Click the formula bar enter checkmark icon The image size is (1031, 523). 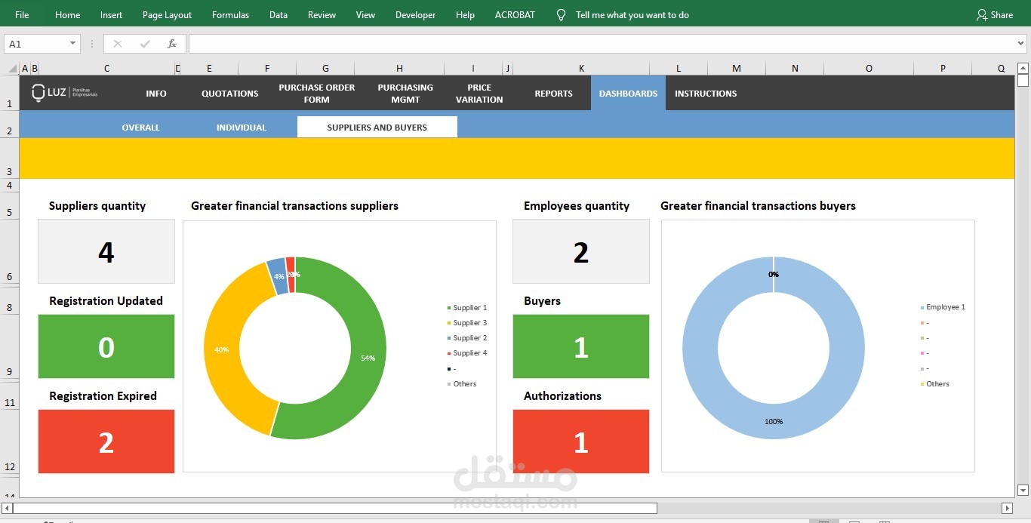point(145,44)
